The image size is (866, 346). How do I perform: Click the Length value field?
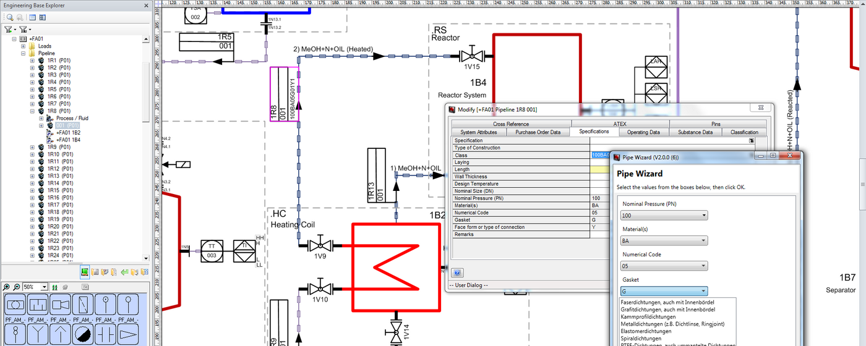pyautogui.click(x=600, y=169)
